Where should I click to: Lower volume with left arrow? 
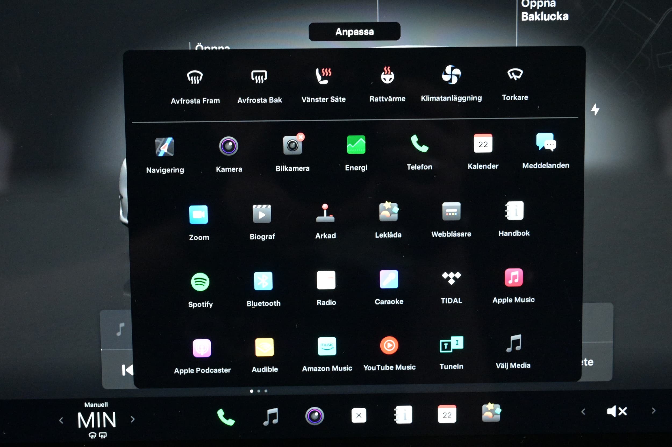click(x=583, y=412)
